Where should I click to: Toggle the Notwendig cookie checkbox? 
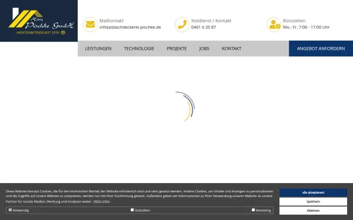(10, 210)
